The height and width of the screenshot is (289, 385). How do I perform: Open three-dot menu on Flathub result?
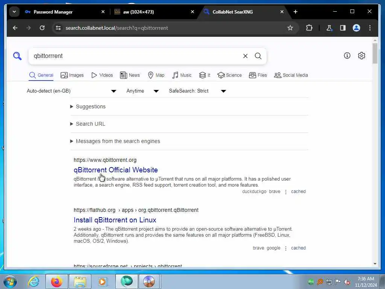(x=286, y=248)
